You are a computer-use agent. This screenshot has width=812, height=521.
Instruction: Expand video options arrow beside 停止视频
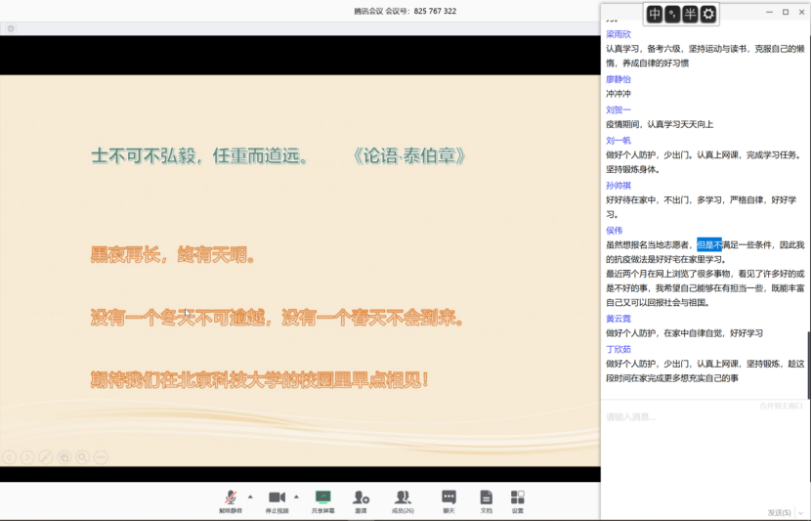click(x=296, y=496)
